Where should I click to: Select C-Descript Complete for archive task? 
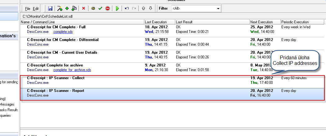coord(55,65)
